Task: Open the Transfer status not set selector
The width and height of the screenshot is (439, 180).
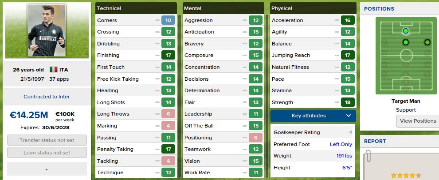Action: [47, 141]
